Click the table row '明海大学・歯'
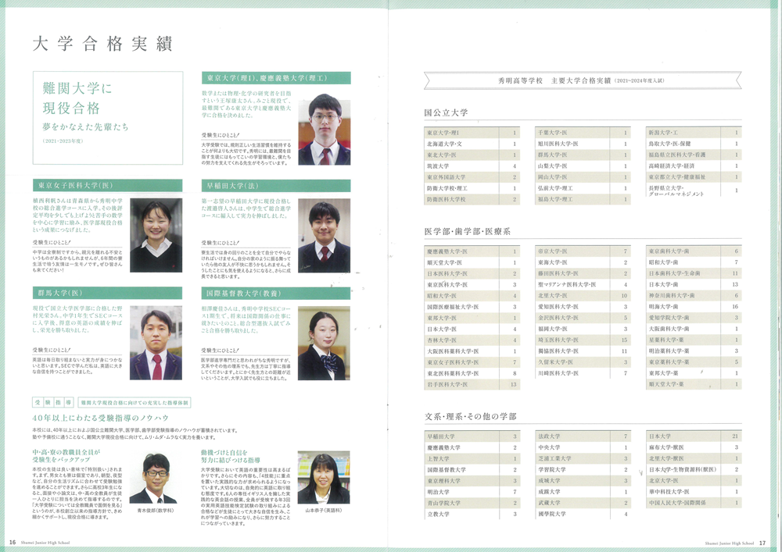This screenshot has height=552, width=782. (694, 307)
